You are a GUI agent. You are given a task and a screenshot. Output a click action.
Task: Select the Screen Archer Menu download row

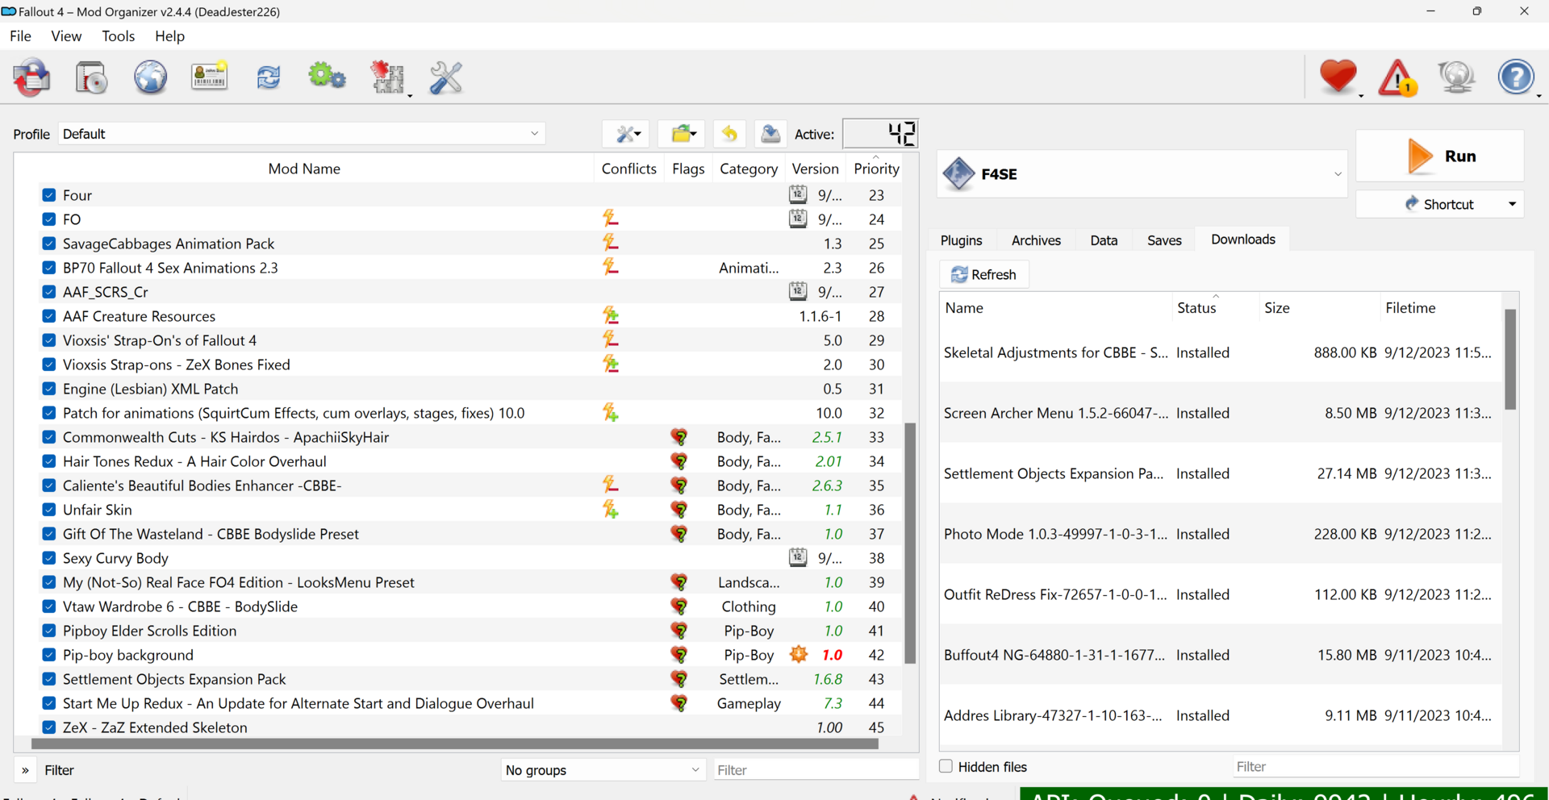click(1221, 413)
